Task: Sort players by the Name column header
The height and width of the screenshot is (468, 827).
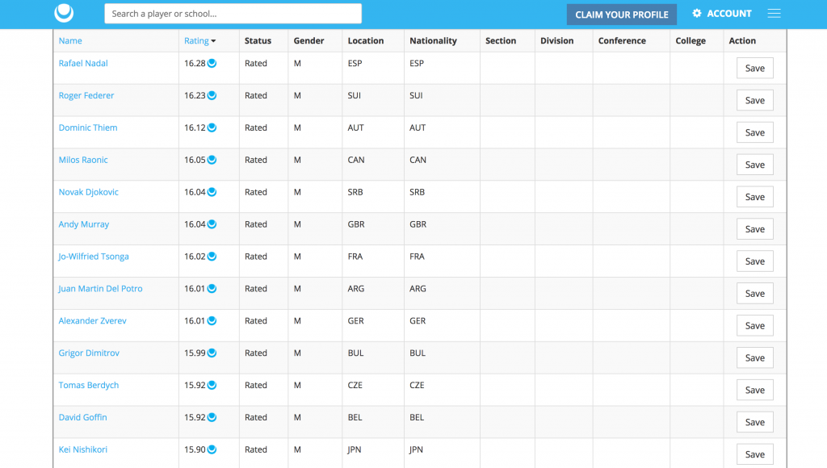Action: (70, 40)
